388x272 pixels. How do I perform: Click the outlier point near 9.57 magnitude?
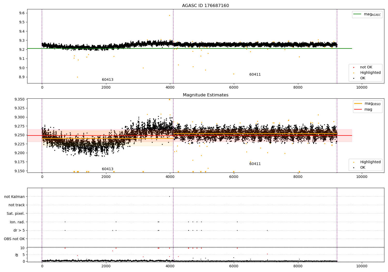[169, 16]
